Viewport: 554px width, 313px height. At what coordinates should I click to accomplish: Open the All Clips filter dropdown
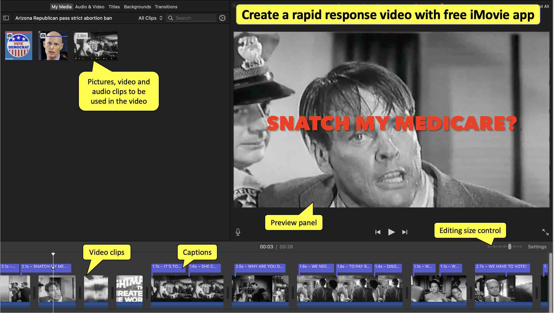coord(150,18)
